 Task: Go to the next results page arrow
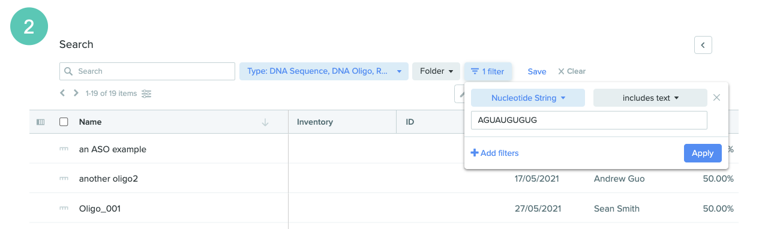tap(76, 93)
